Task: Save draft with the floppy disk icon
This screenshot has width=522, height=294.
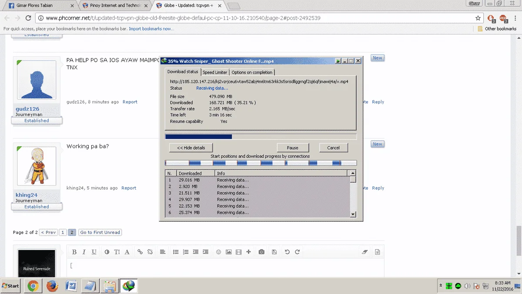Action: [x=274, y=252]
